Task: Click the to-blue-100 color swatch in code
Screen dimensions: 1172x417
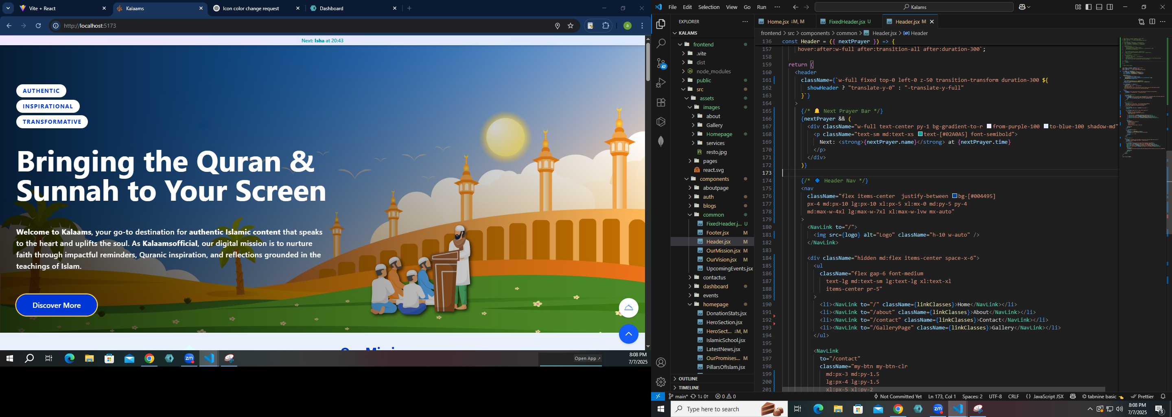Action: 1046,127
